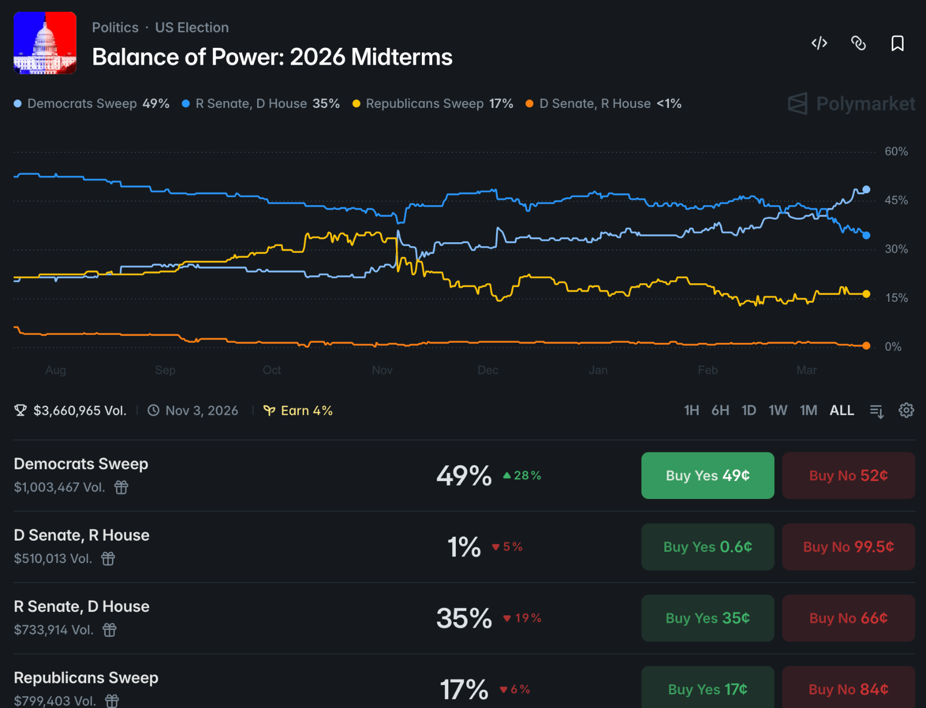Buy Yes on Democrats Sweep at 49¢
Viewport: 926px width, 708px height.
pos(707,475)
